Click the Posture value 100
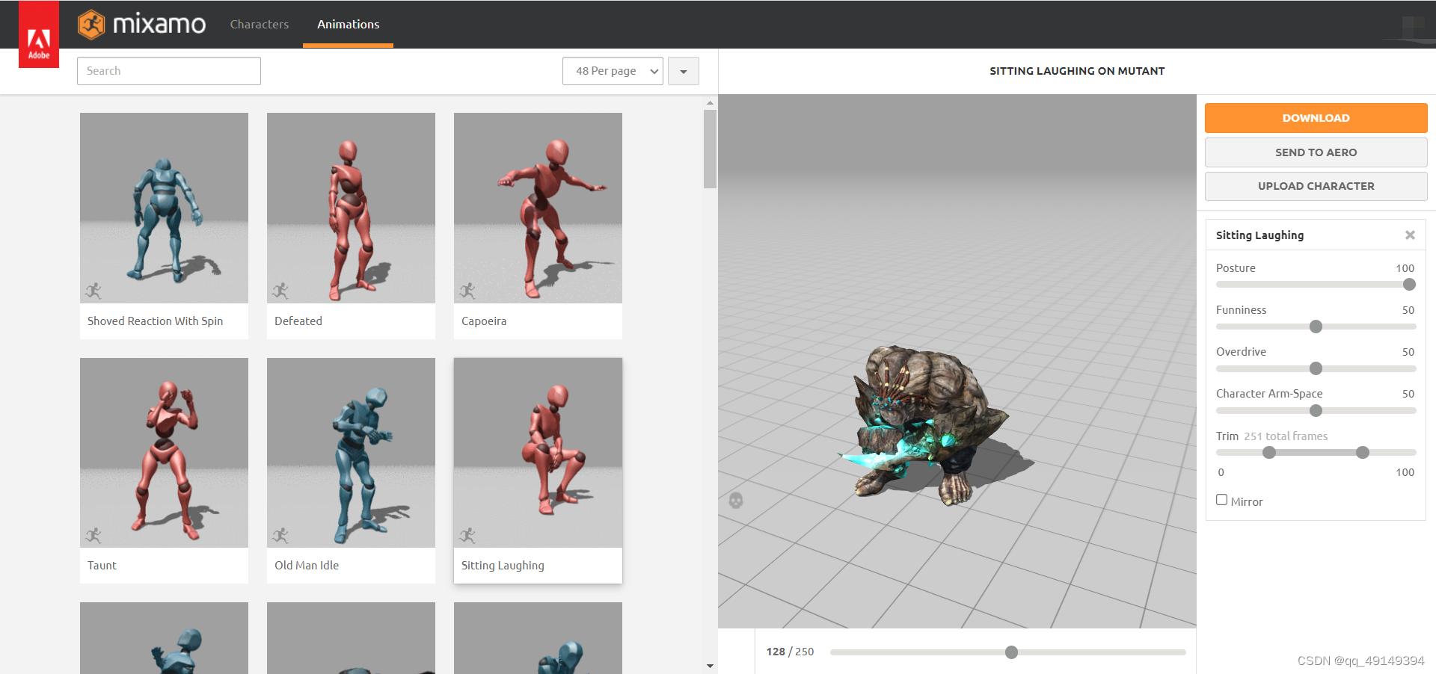Viewport: 1436px width, 674px height. pos(1405,268)
